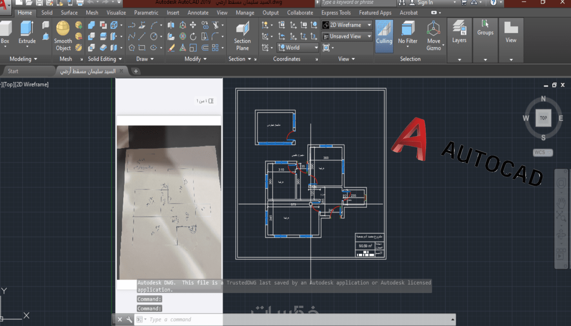This screenshot has width=571, height=326.
Task: Pick the Line tool in Draw panel
Action: pyautogui.click(x=142, y=36)
